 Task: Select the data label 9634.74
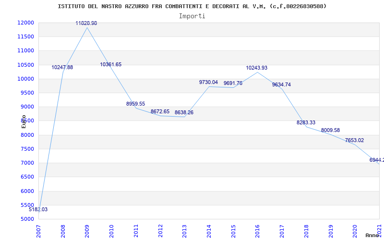281,84
